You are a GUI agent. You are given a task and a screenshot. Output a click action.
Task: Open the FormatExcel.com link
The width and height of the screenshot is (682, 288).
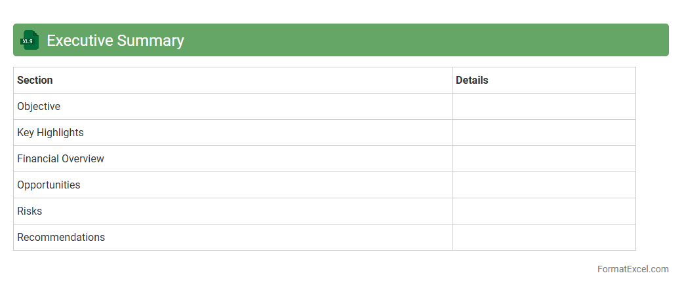coord(633,269)
